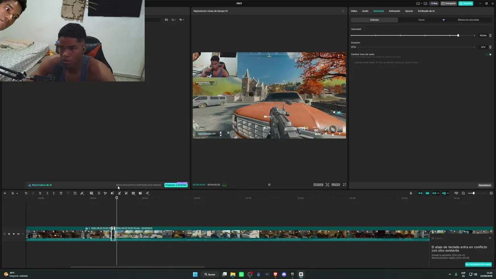
Task: Click the undo arrow in timeline toolbar
Action: tap(26, 193)
